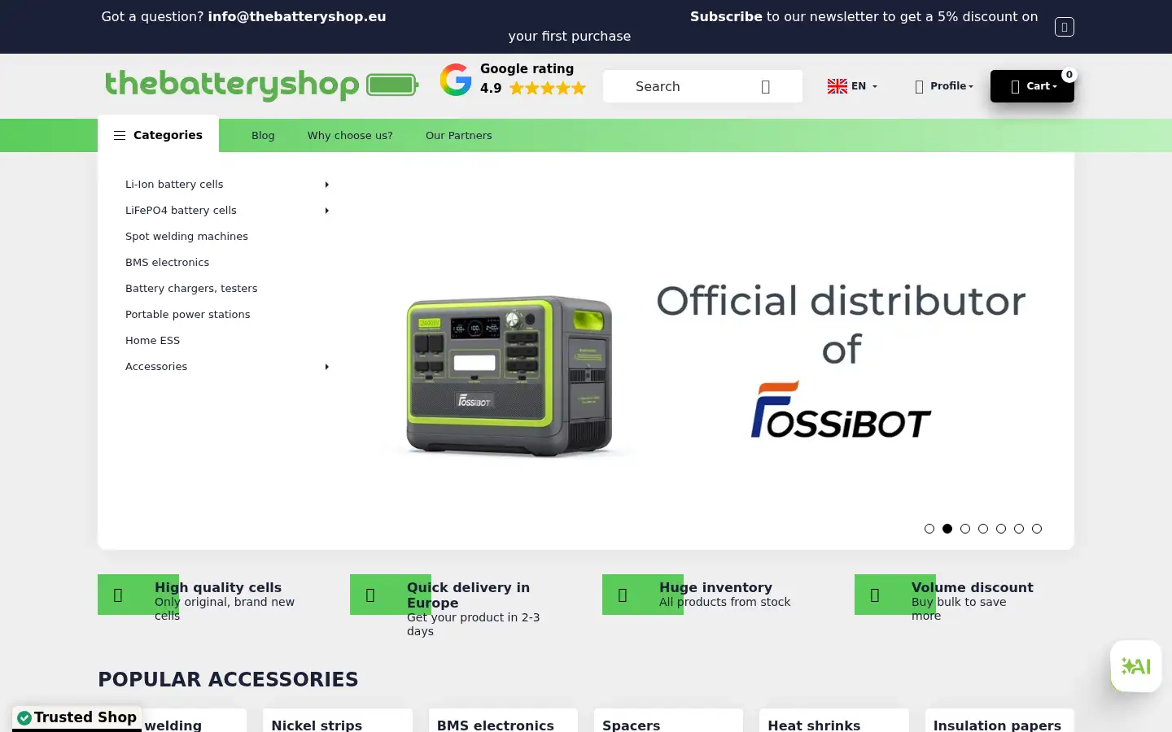Open LiFePO4 battery cells category
This screenshot has width=1172, height=732.
click(181, 211)
